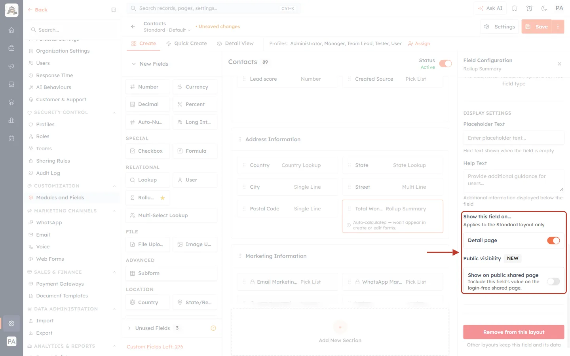Image resolution: width=570 pixels, height=356 pixels.
Task: Click the bookmark icon in top bar
Action: pos(515,8)
